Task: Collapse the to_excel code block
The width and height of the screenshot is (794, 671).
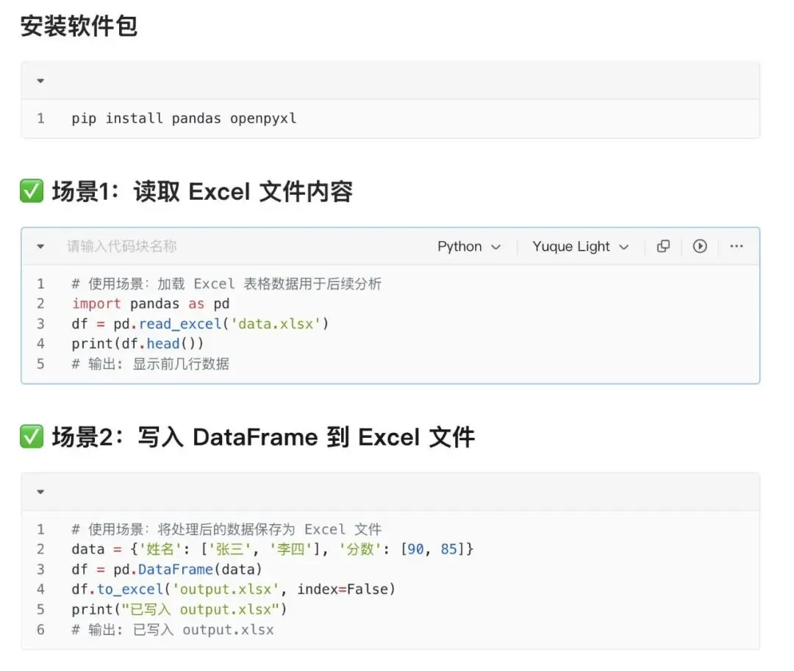Action: pos(40,492)
